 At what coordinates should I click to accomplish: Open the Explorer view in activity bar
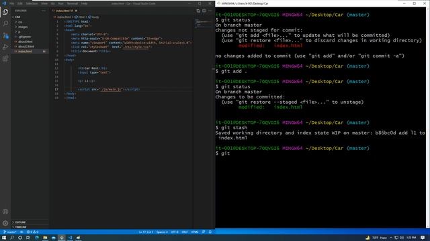coord(5,12)
